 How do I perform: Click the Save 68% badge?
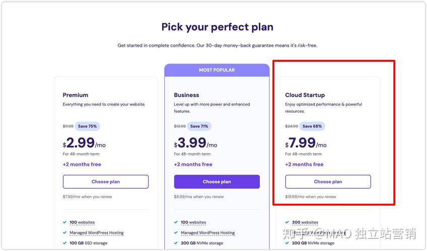(312, 127)
